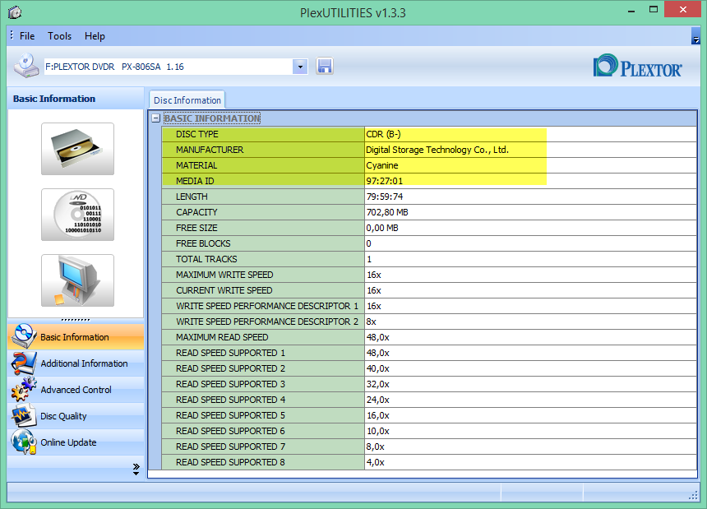707x509 pixels.
Task: Expand the sidebar overflow chevron
Action: click(x=136, y=469)
